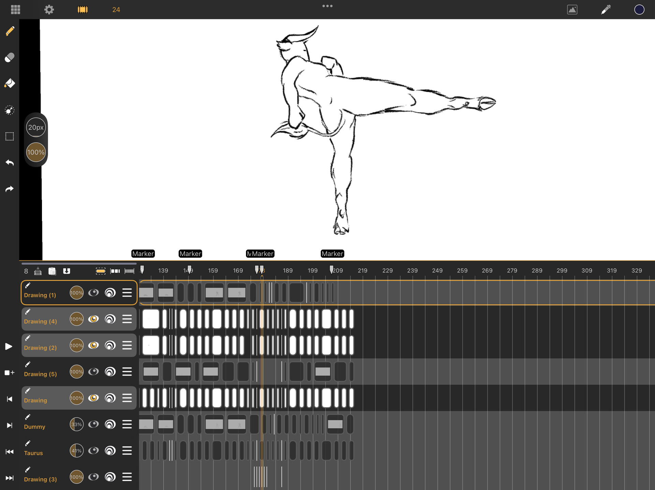Jump to the last frame
Screen dimensions: 655x490
tap(9, 477)
